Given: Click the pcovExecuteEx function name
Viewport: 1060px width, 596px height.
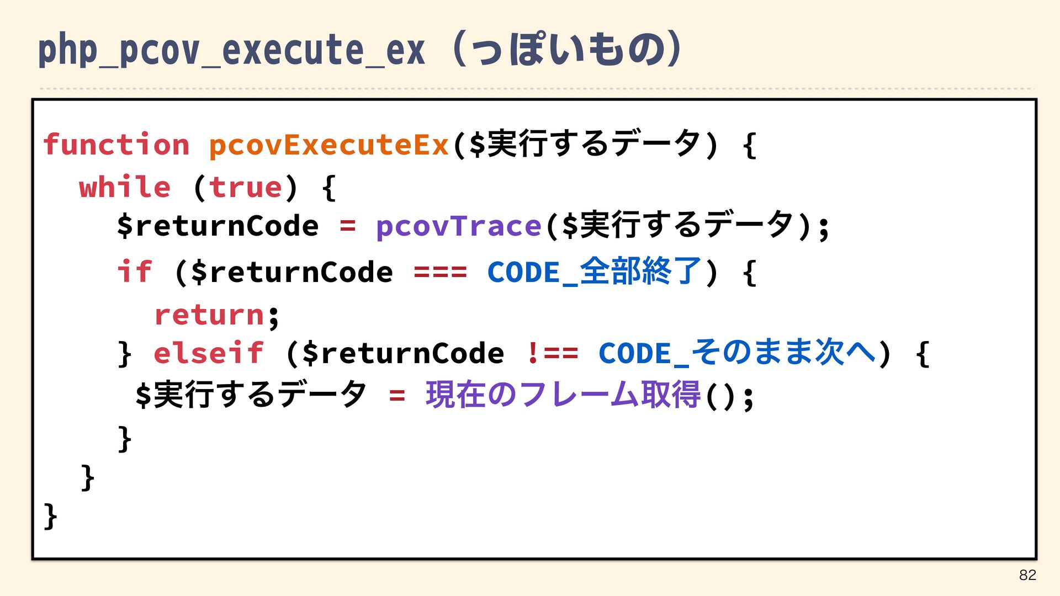Looking at the screenshot, I should [x=329, y=145].
